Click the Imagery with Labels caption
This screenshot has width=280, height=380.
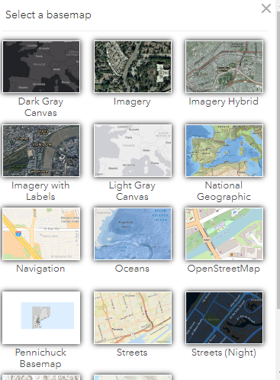pos(40,191)
